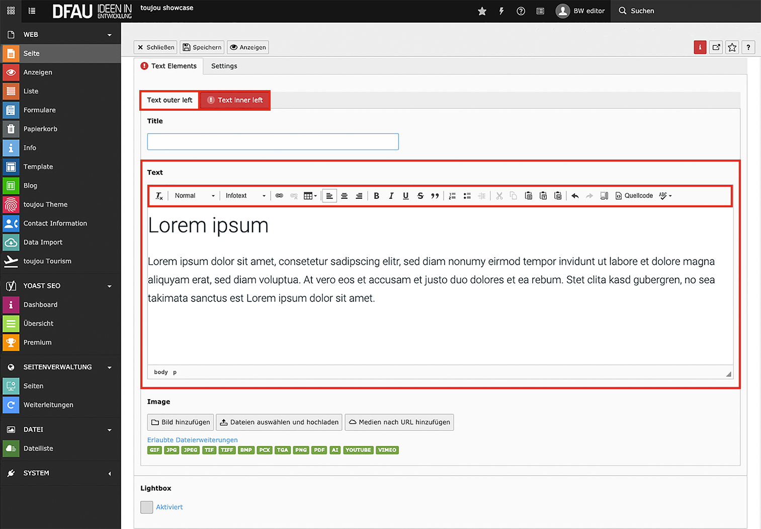Click the remove format icon
The height and width of the screenshot is (529, 761).
click(159, 196)
